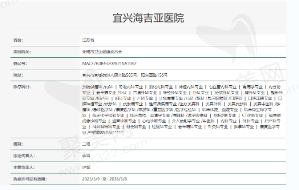Click the registration number starting with MACF7R0B4
Screen dimensions: 299x190
(109, 63)
